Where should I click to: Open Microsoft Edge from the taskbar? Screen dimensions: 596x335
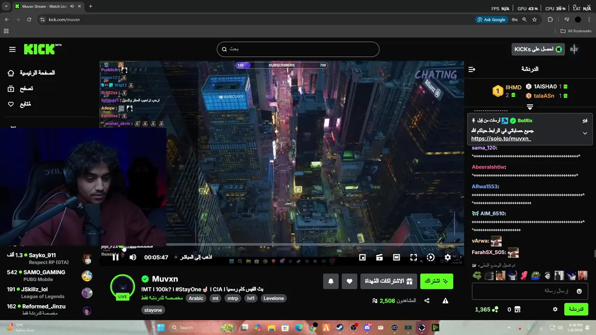(x=299, y=328)
